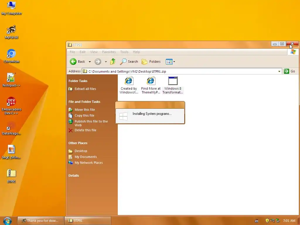Click Windows flag throbber icon

pyautogui.click(x=293, y=52)
